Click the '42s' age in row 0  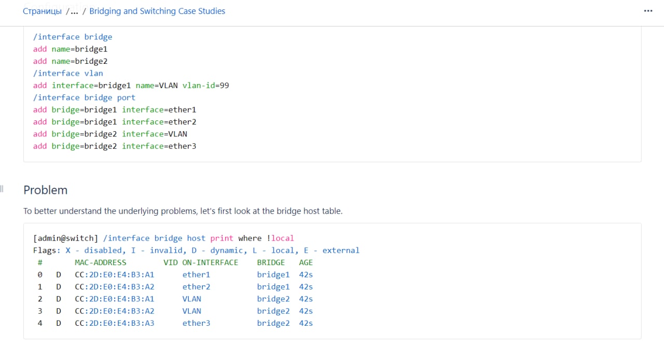(306, 274)
